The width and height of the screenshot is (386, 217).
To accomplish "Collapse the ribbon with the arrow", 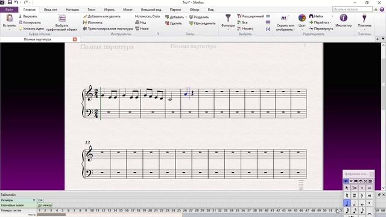I will click(x=376, y=10).
